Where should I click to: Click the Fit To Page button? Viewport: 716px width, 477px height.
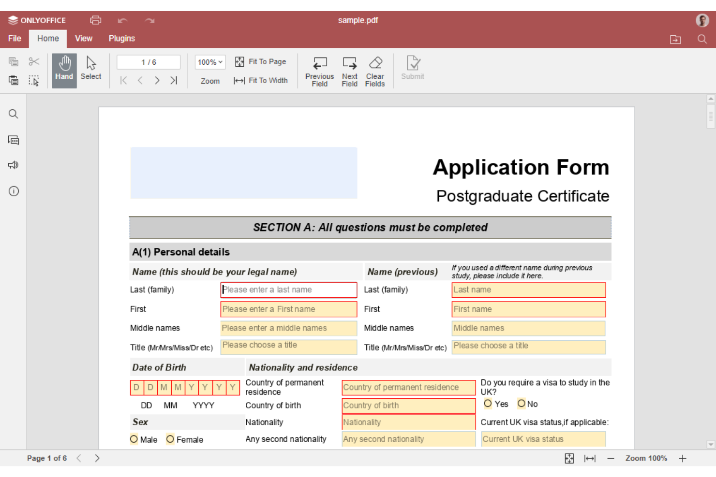tap(261, 61)
